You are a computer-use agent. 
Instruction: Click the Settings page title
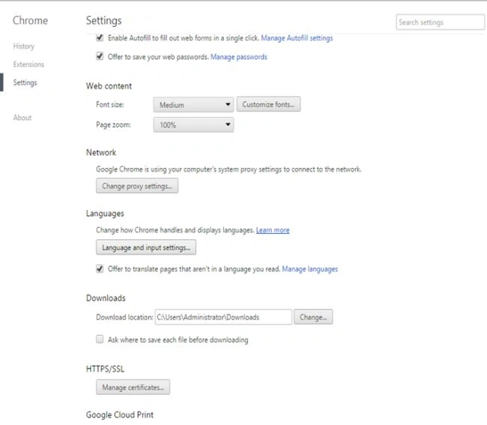tap(103, 21)
